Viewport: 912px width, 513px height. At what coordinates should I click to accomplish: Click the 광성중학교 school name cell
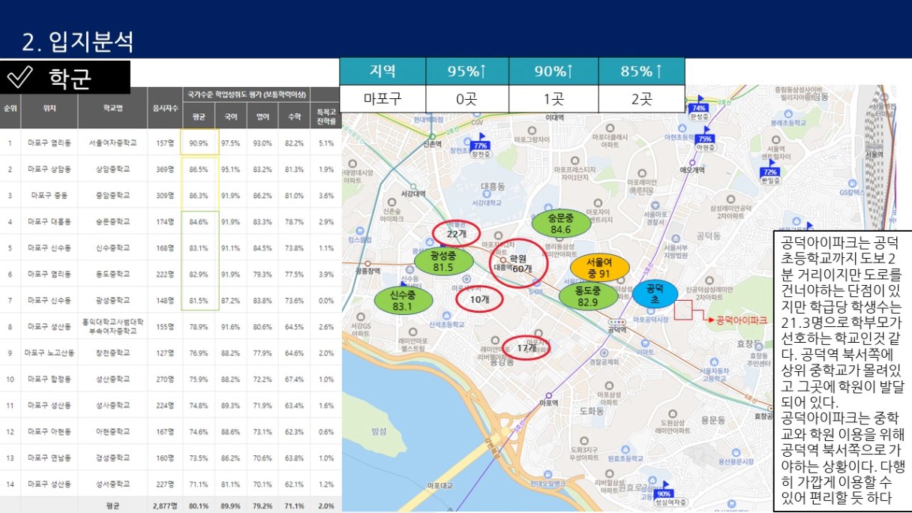tap(113, 300)
